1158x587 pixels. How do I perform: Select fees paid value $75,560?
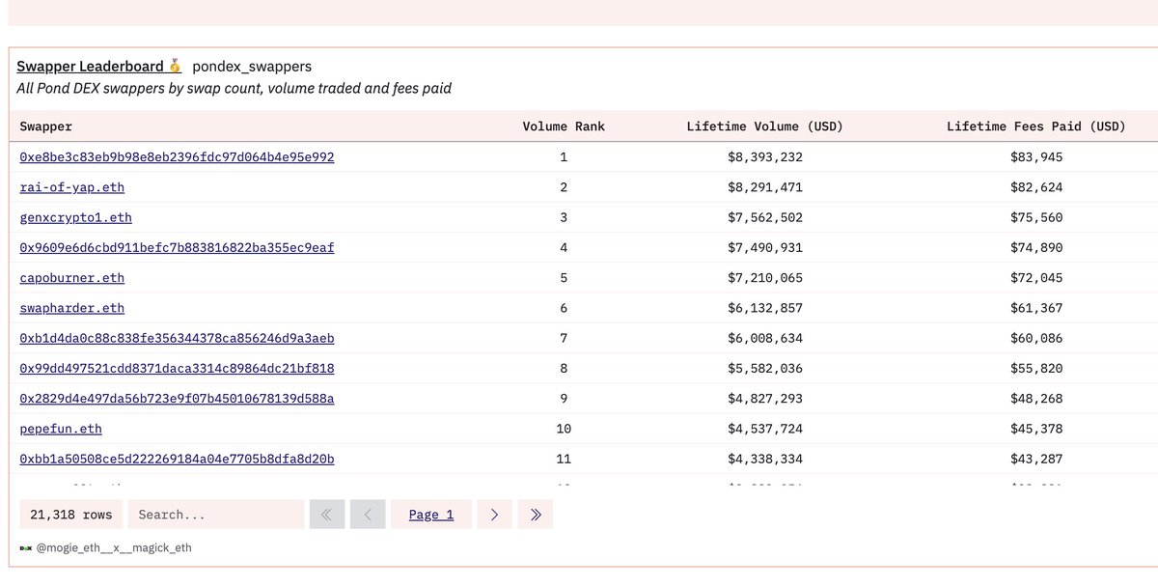(x=1036, y=217)
